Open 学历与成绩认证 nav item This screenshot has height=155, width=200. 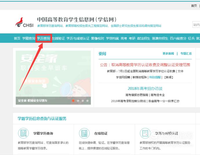pos(78,38)
